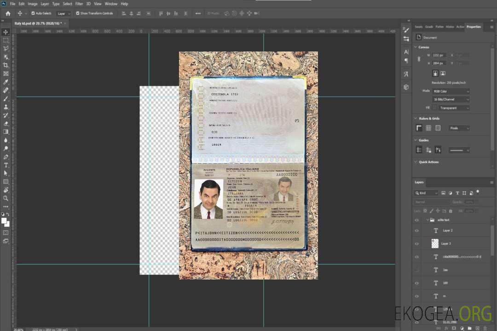Click the grid icon in Rulers & Grids

tap(428, 128)
